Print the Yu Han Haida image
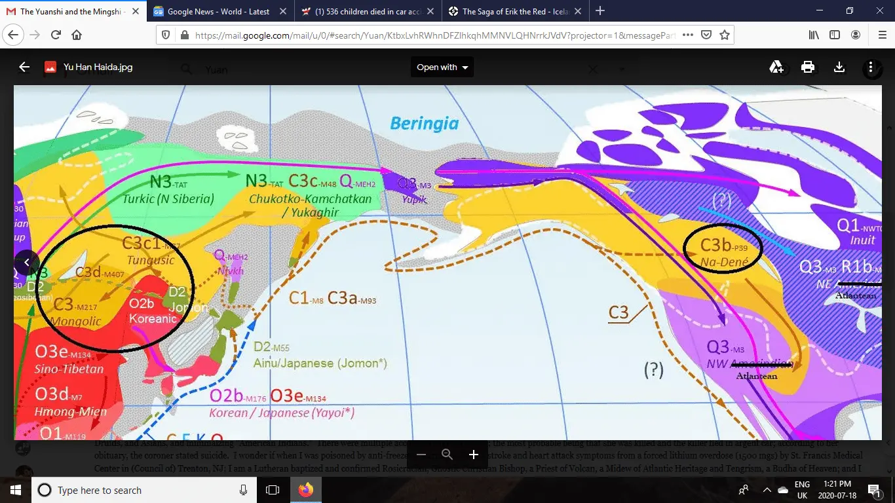 pyautogui.click(x=807, y=67)
